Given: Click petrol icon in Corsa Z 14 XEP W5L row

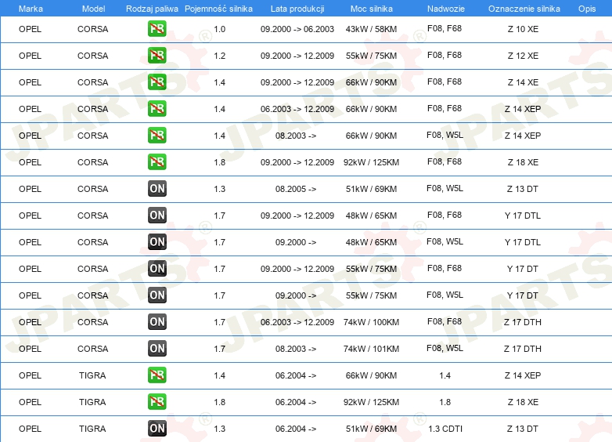Looking at the screenshot, I should [x=157, y=136].
